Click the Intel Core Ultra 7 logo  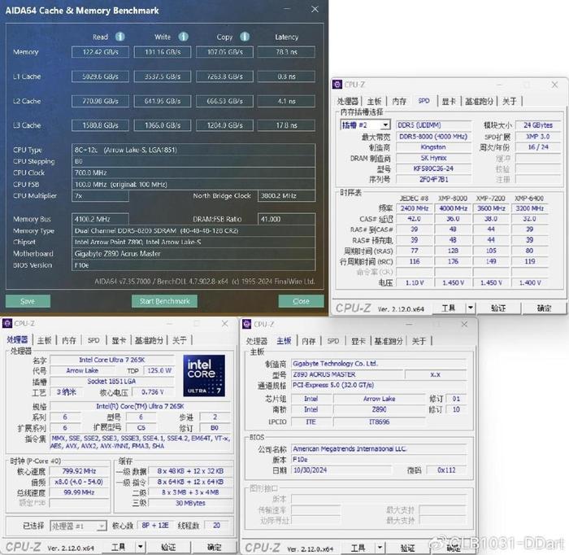click(x=204, y=376)
